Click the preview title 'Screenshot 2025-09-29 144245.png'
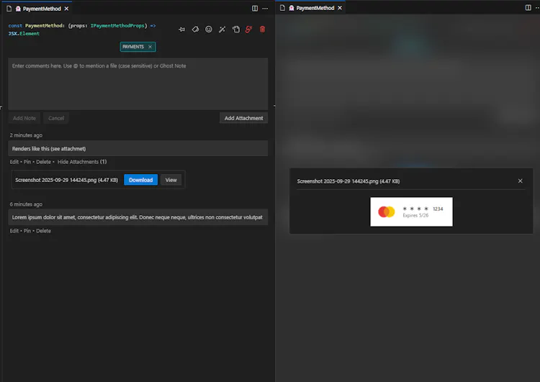 pos(348,181)
